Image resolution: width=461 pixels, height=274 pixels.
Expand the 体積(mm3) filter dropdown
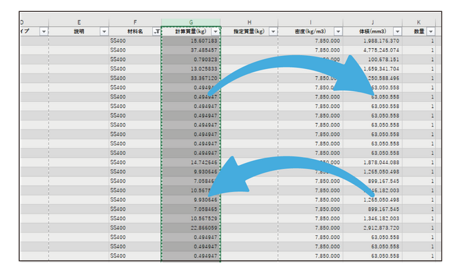pyautogui.click(x=397, y=32)
